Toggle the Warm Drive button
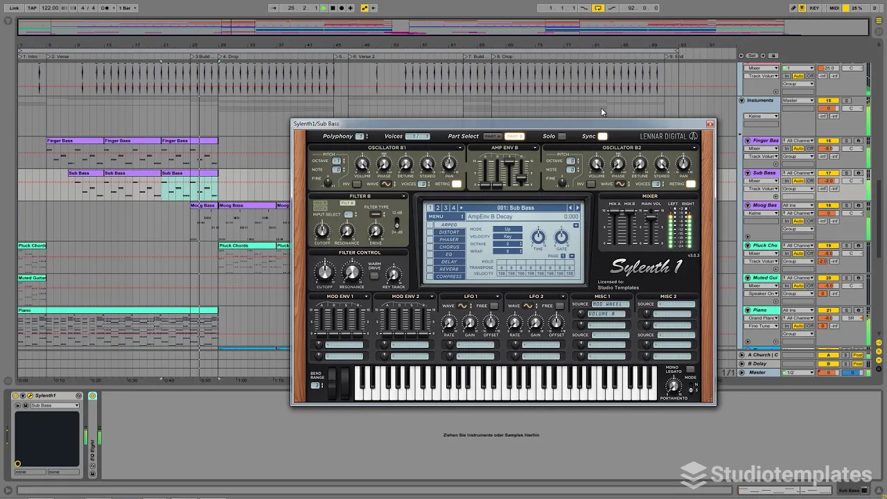This screenshot has width=887, height=499. coord(374,275)
